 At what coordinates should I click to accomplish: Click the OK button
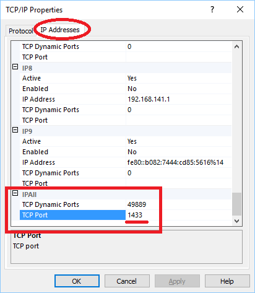click(x=77, y=281)
